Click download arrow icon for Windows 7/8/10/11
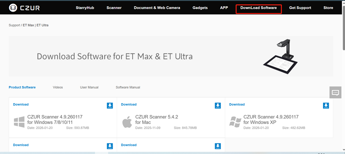 click(x=110, y=106)
